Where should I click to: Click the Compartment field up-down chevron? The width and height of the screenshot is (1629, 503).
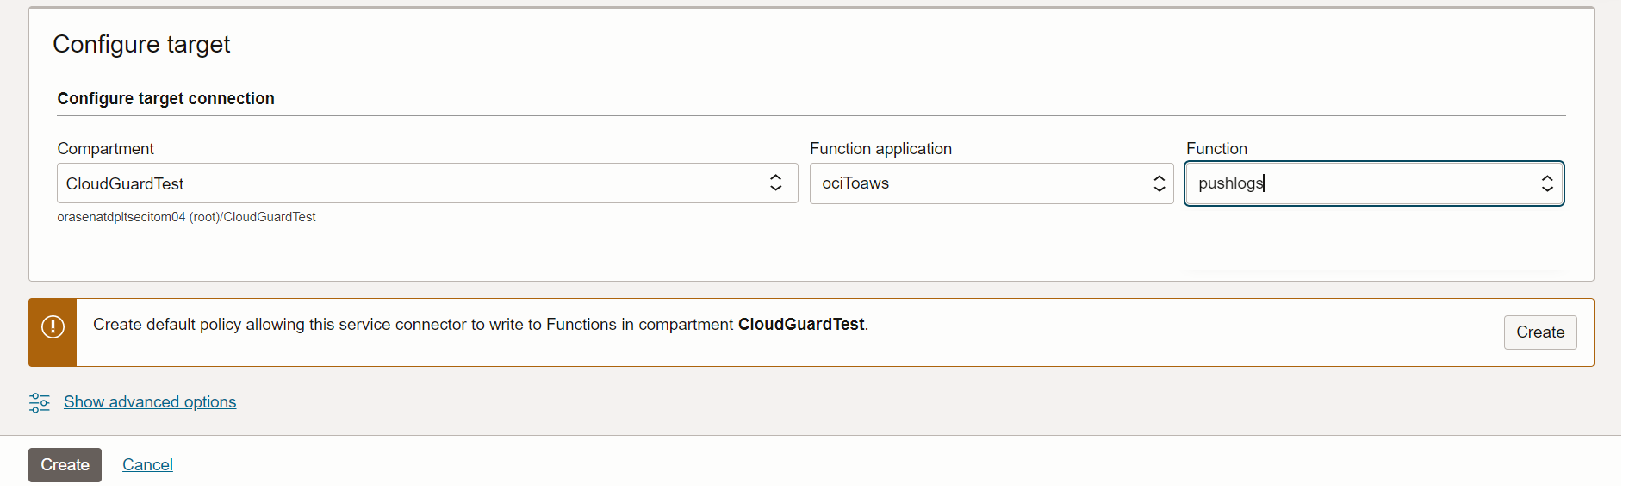point(775,183)
